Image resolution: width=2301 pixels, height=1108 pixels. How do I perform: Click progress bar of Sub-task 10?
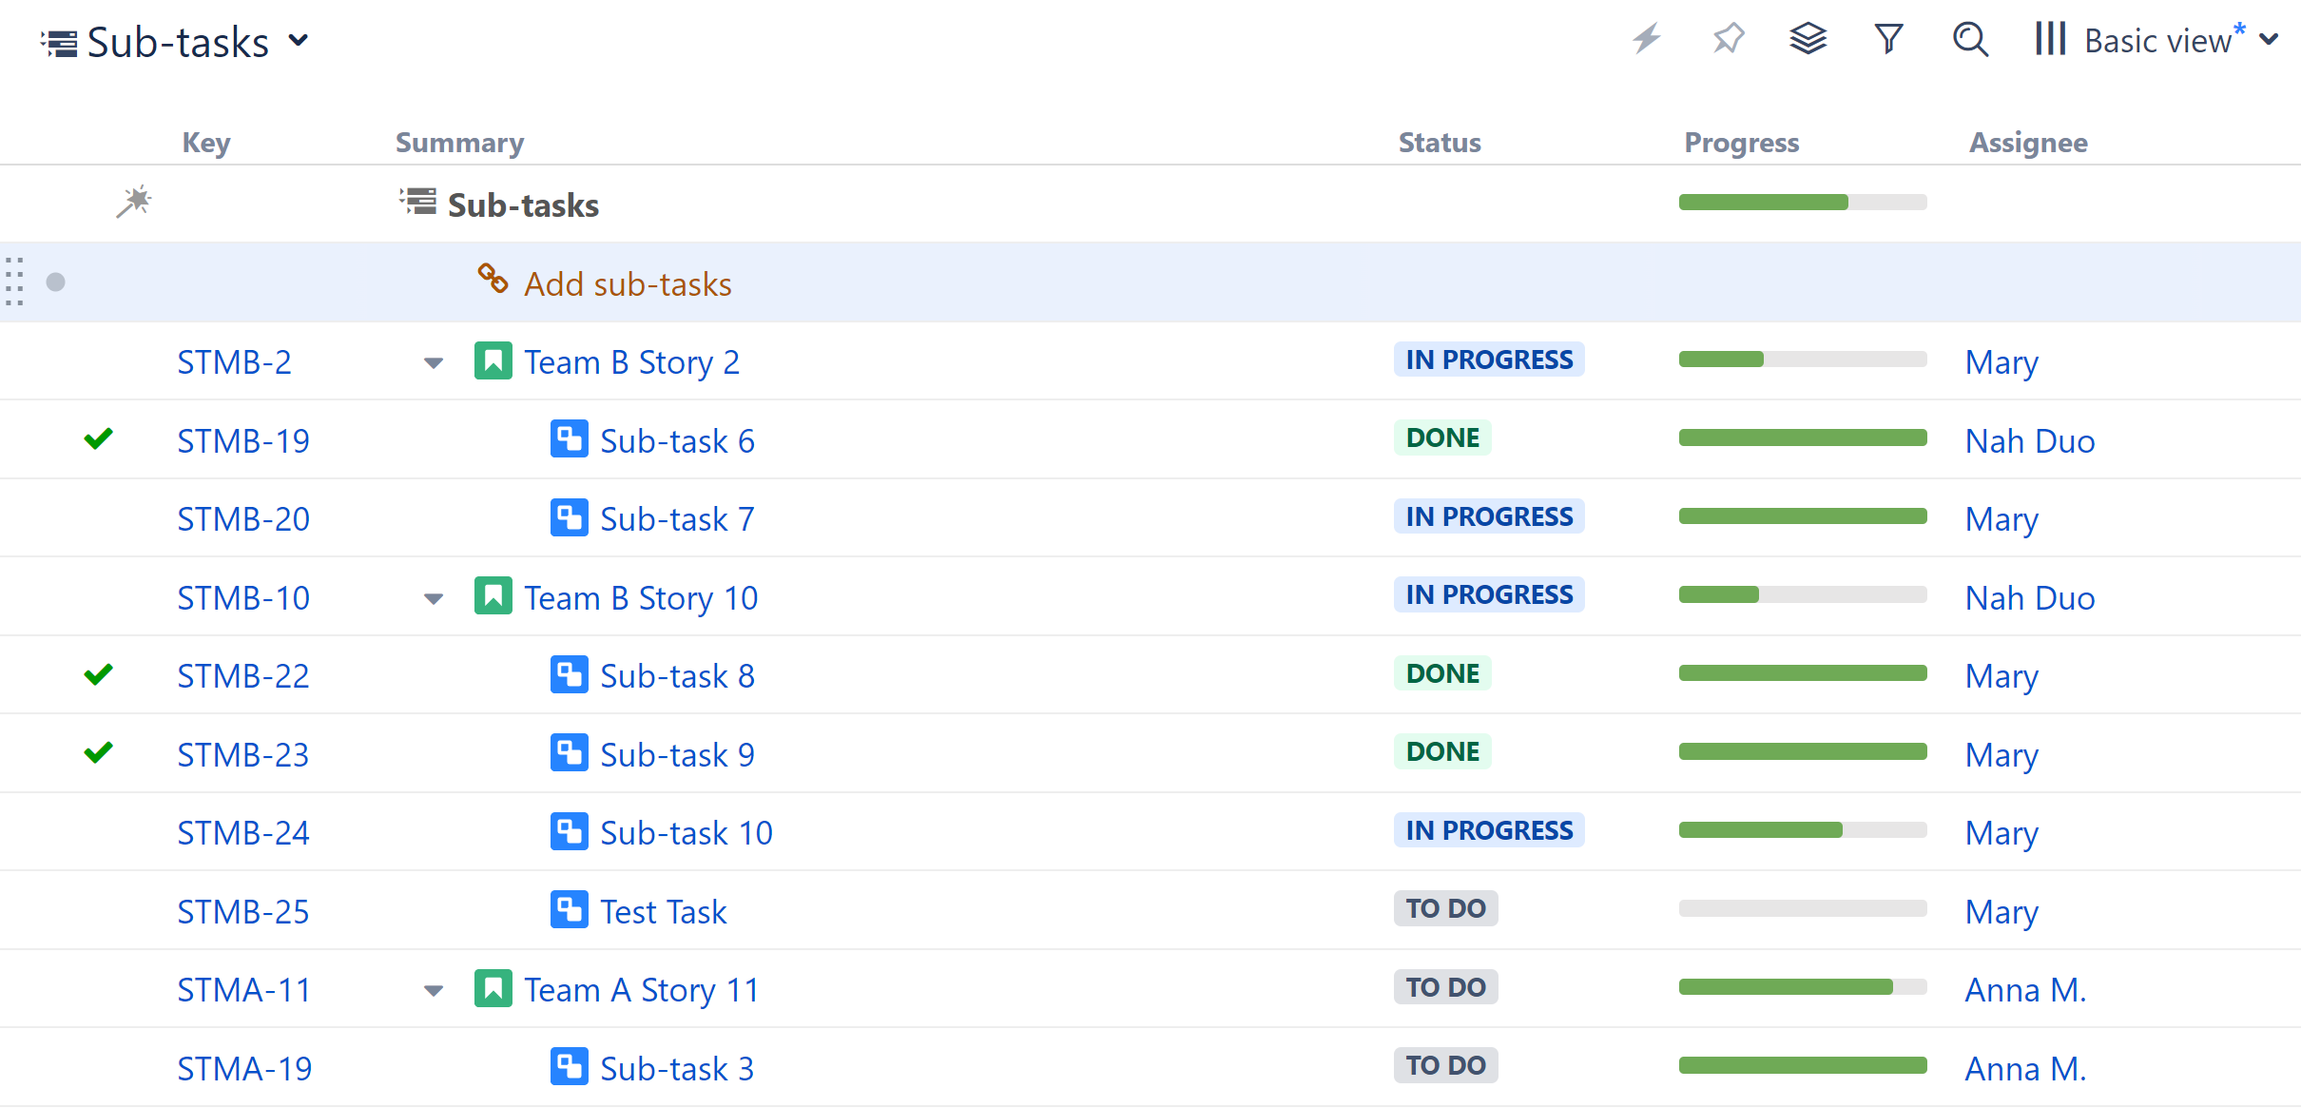pos(1802,830)
